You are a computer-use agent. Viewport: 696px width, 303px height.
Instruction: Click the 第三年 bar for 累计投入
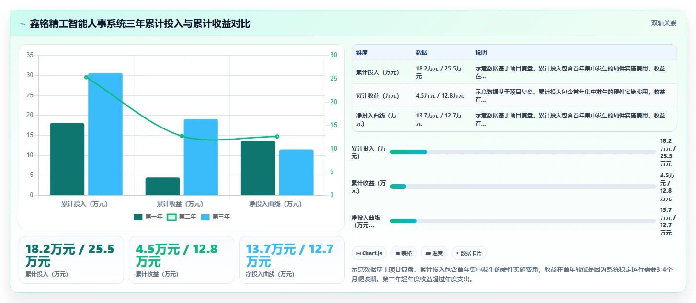point(105,134)
